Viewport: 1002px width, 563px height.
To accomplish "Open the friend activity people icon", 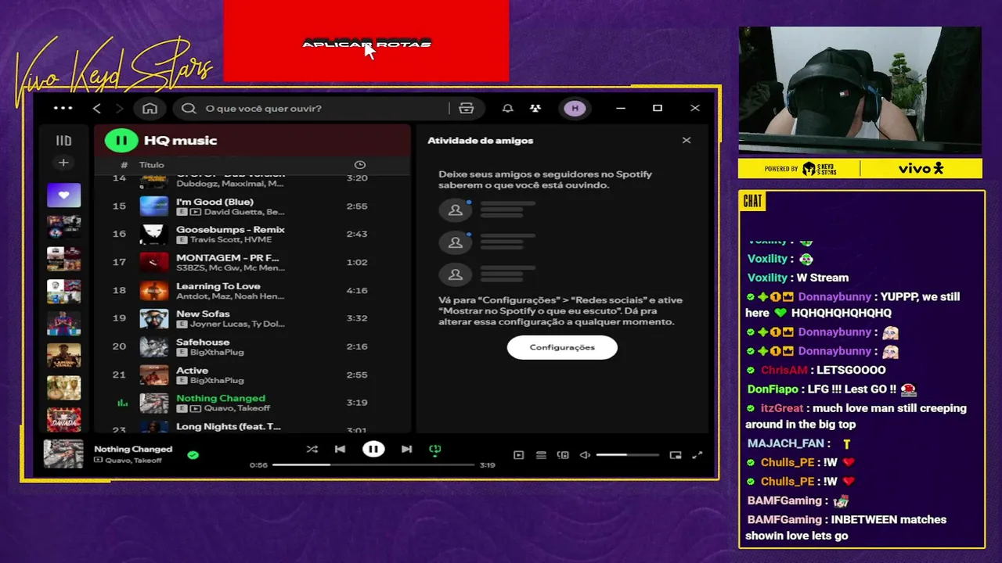I will click(535, 108).
